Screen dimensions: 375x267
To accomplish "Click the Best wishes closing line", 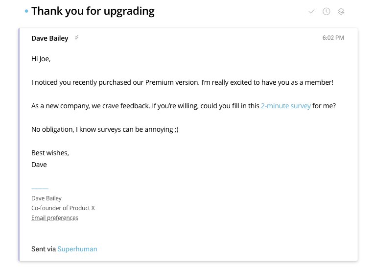I will 50,153.
